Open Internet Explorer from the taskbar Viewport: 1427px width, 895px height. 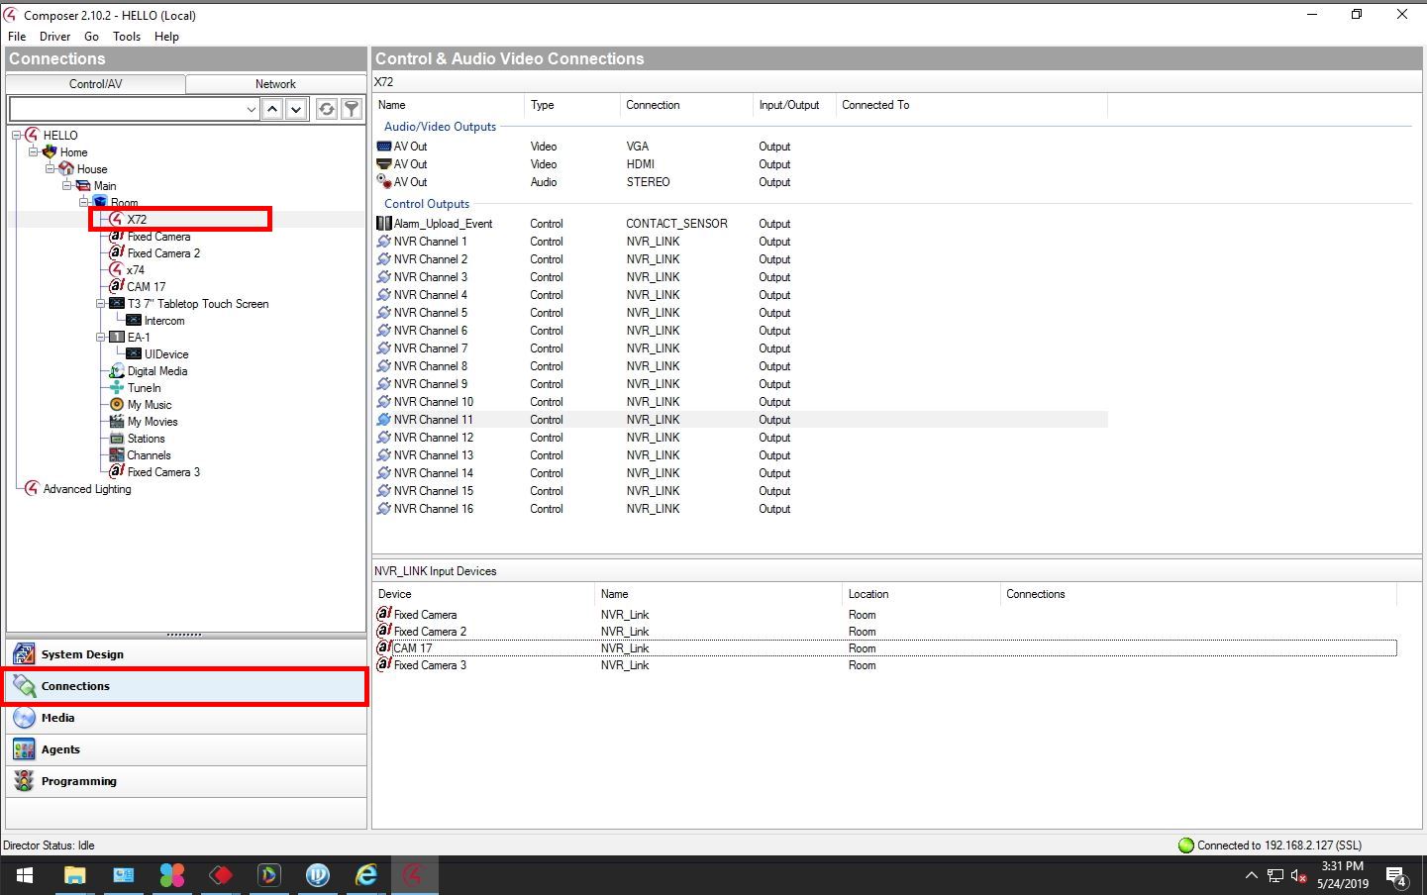(366, 875)
